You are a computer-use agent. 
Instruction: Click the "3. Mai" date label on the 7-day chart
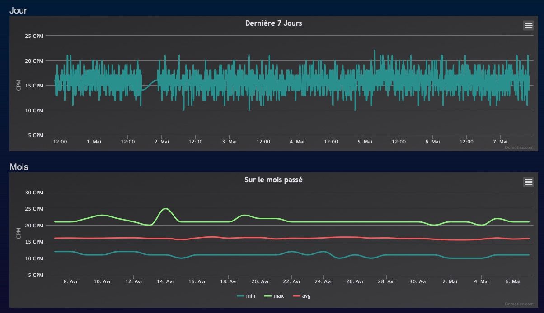click(x=229, y=142)
